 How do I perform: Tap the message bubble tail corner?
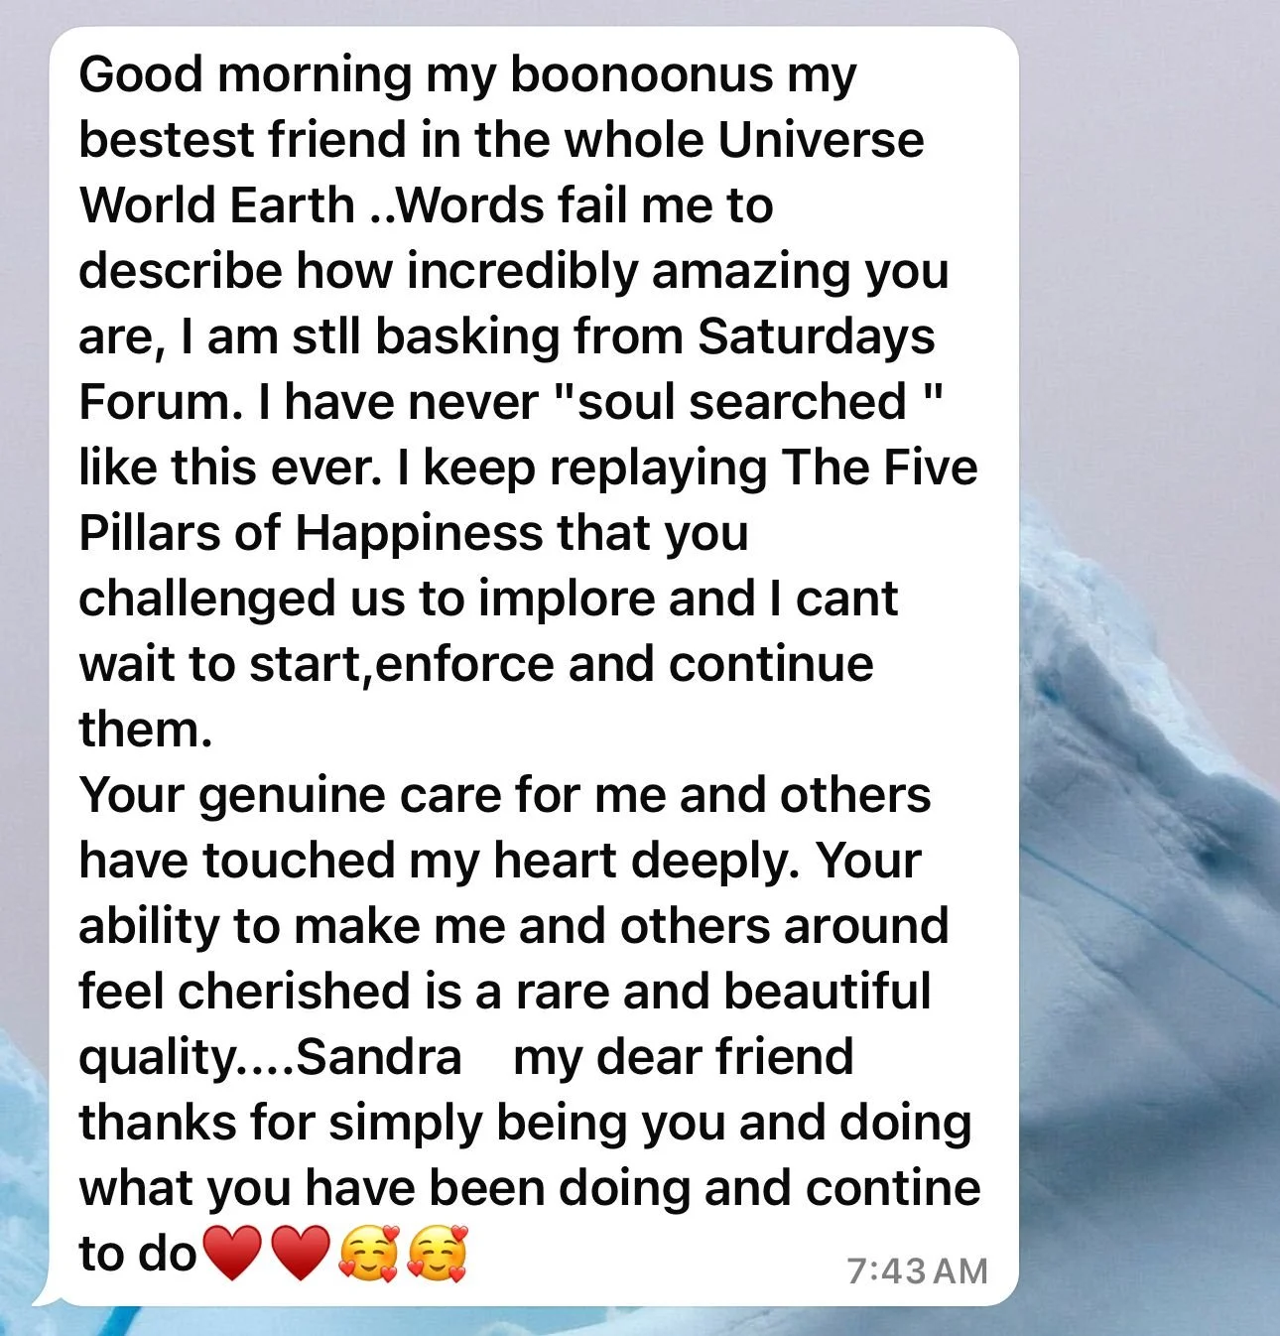pos(44,1294)
